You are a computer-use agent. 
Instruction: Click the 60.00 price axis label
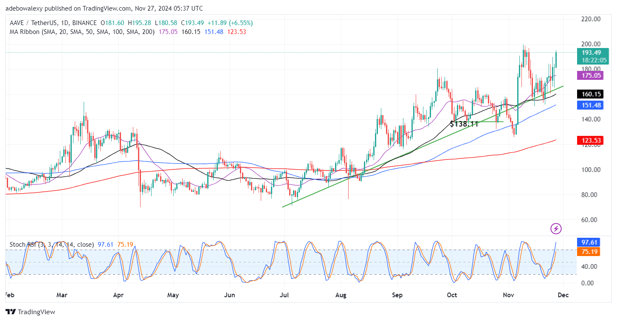click(x=589, y=220)
